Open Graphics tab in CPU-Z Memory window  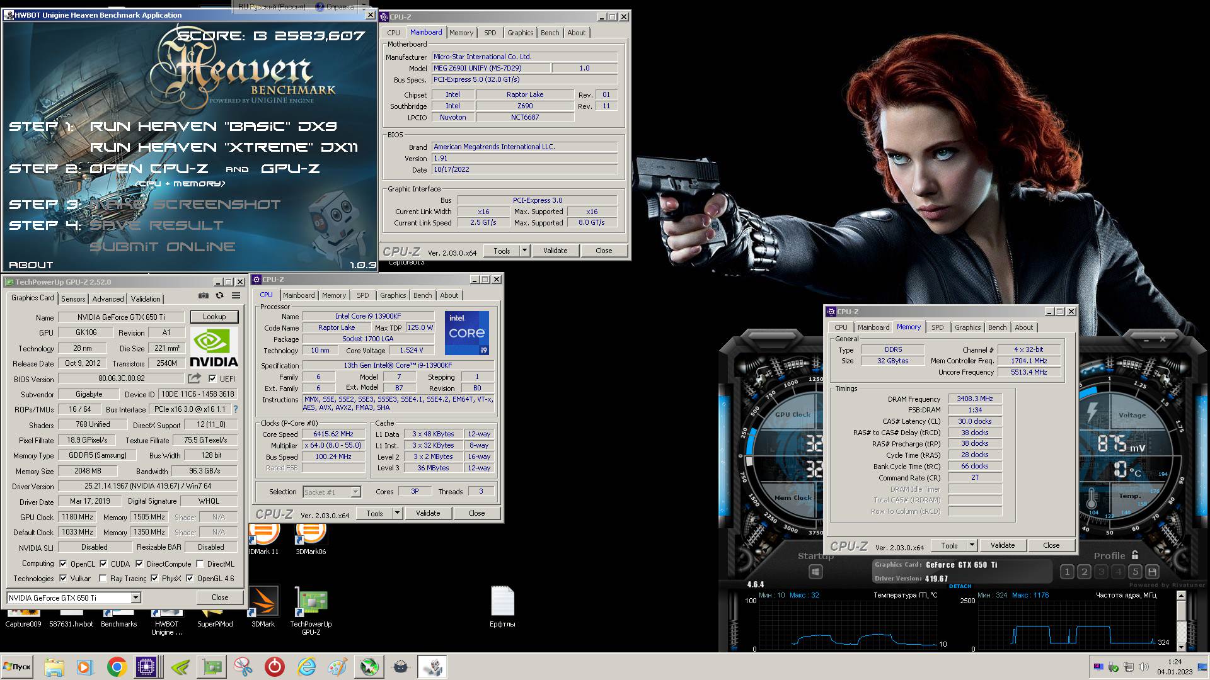point(967,327)
